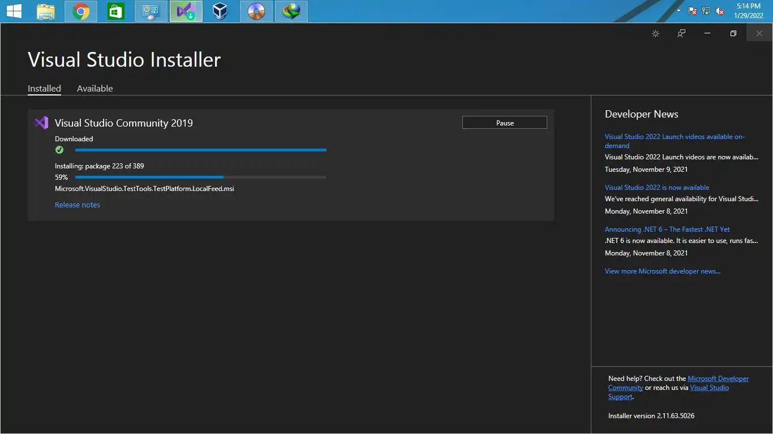Open the taskbar clock and date
The image size is (773, 434).
point(749,11)
